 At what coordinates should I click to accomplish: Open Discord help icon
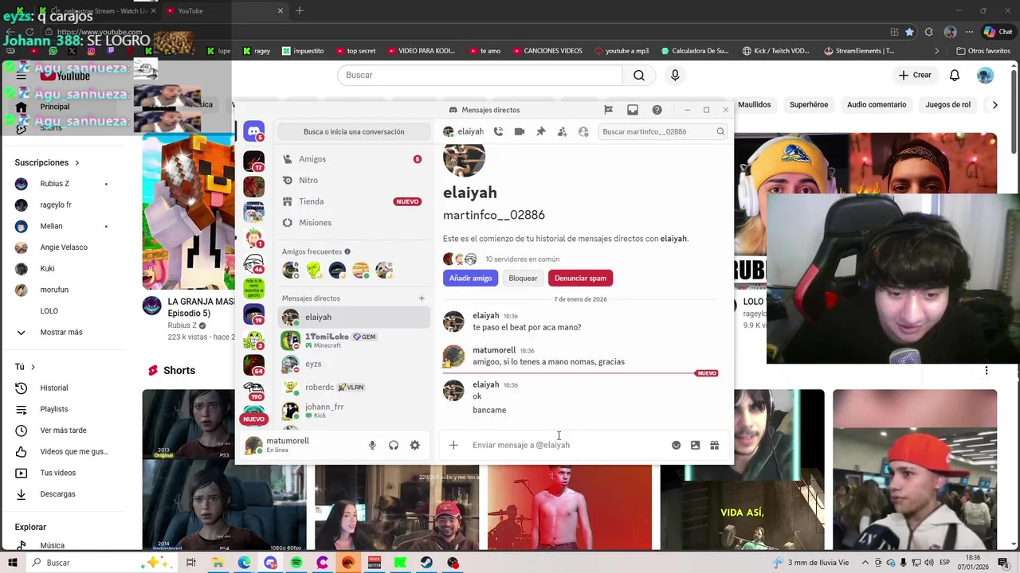pyautogui.click(x=657, y=110)
